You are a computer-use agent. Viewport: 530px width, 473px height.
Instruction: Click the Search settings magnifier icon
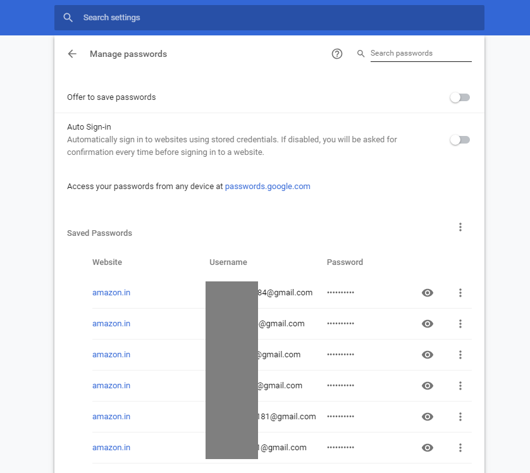pyautogui.click(x=68, y=18)
